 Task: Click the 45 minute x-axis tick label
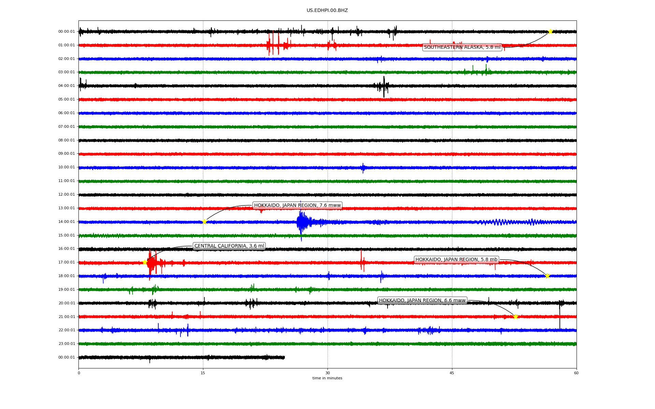tap(452, 373)
